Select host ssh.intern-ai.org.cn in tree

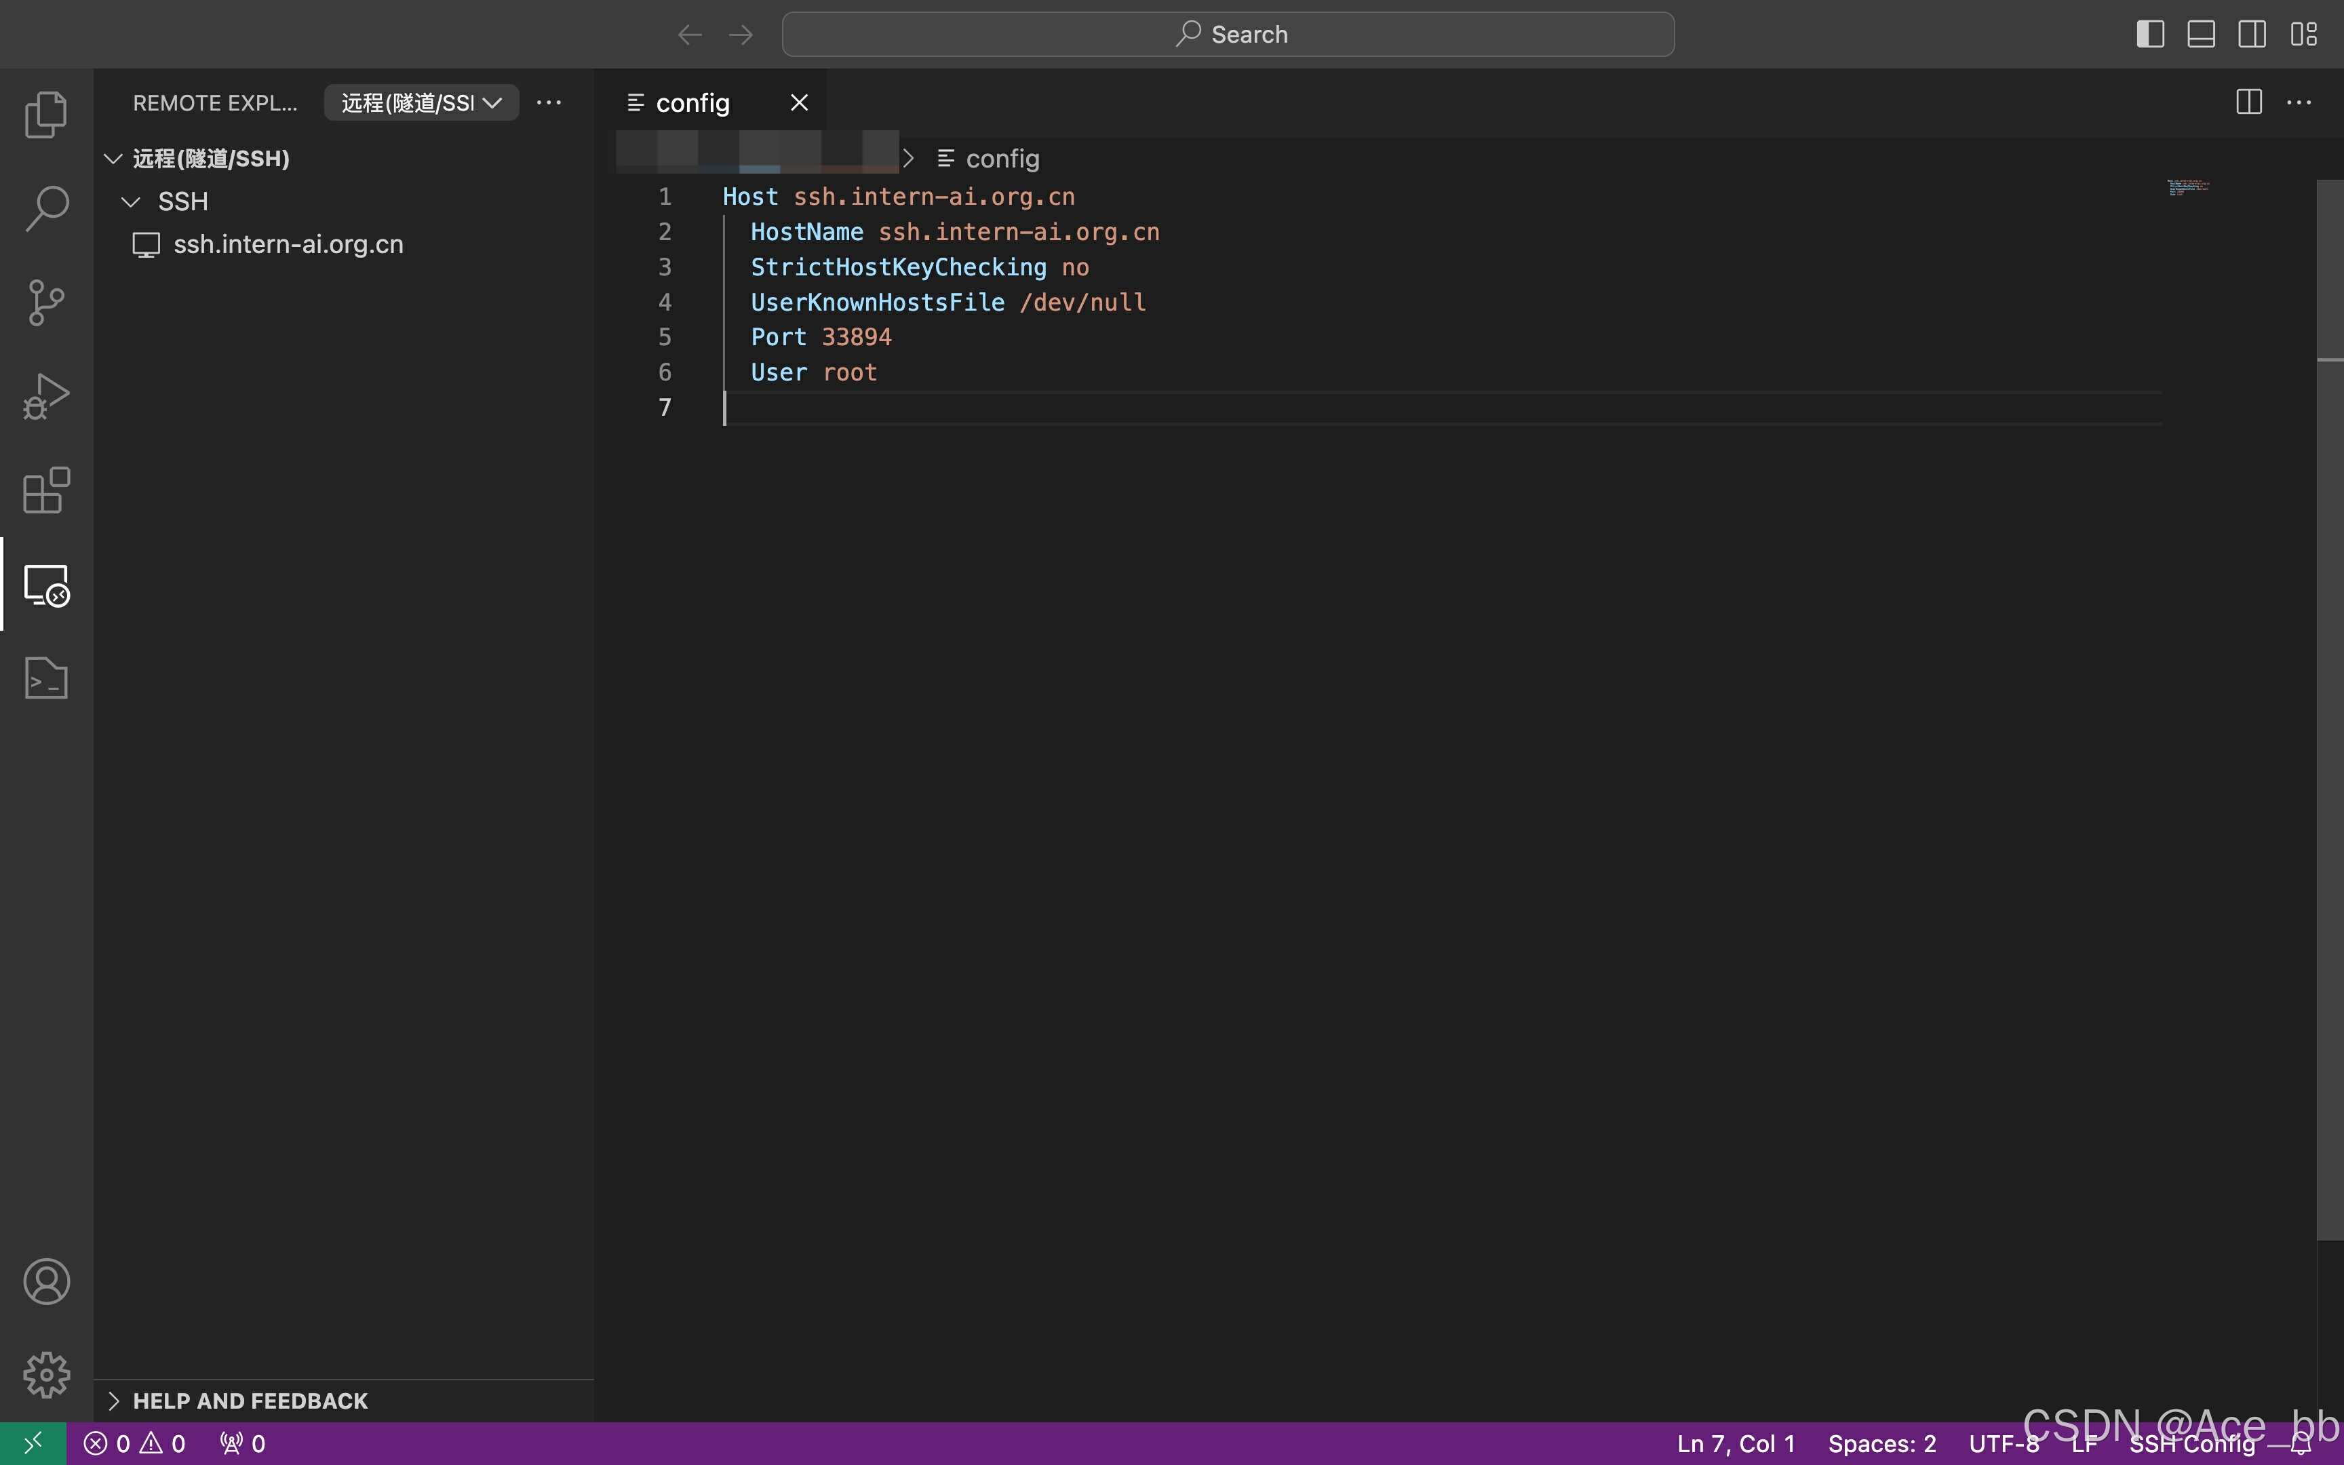288,244
